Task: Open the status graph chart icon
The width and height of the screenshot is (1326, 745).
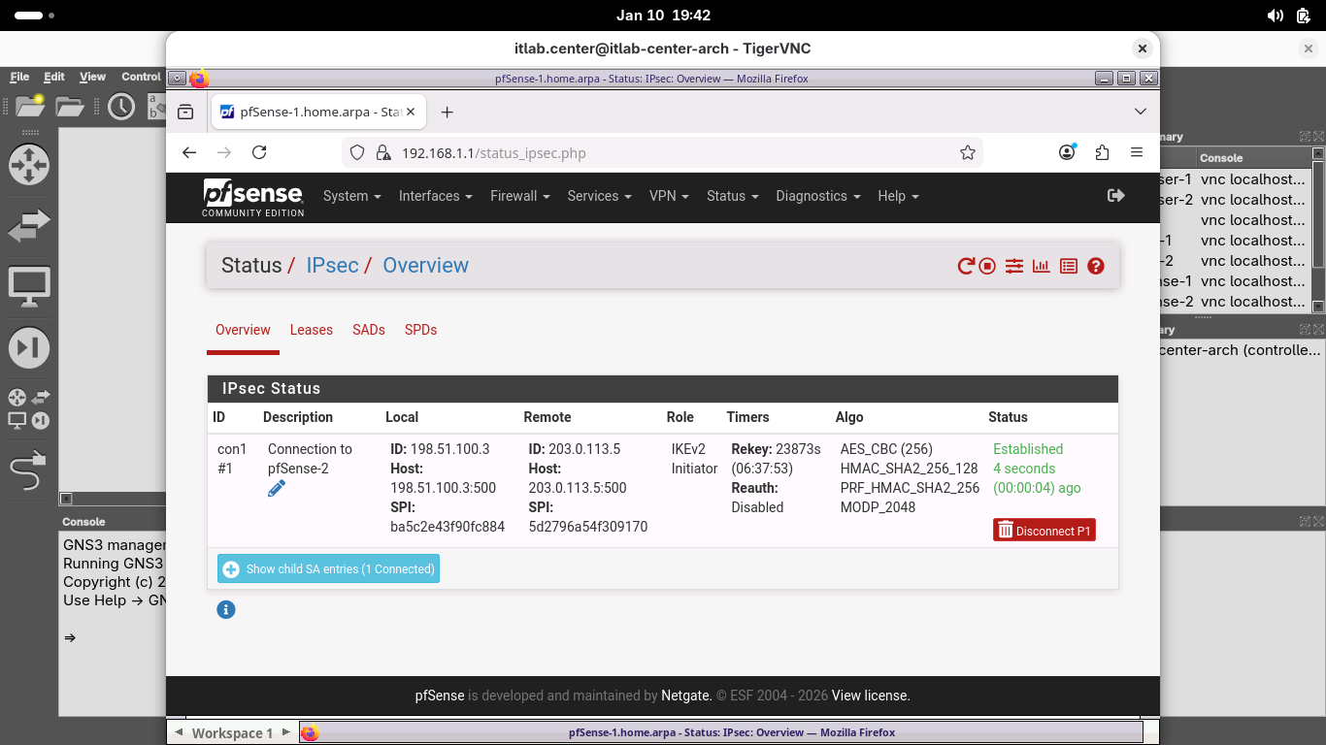Action: (1042, 266)
